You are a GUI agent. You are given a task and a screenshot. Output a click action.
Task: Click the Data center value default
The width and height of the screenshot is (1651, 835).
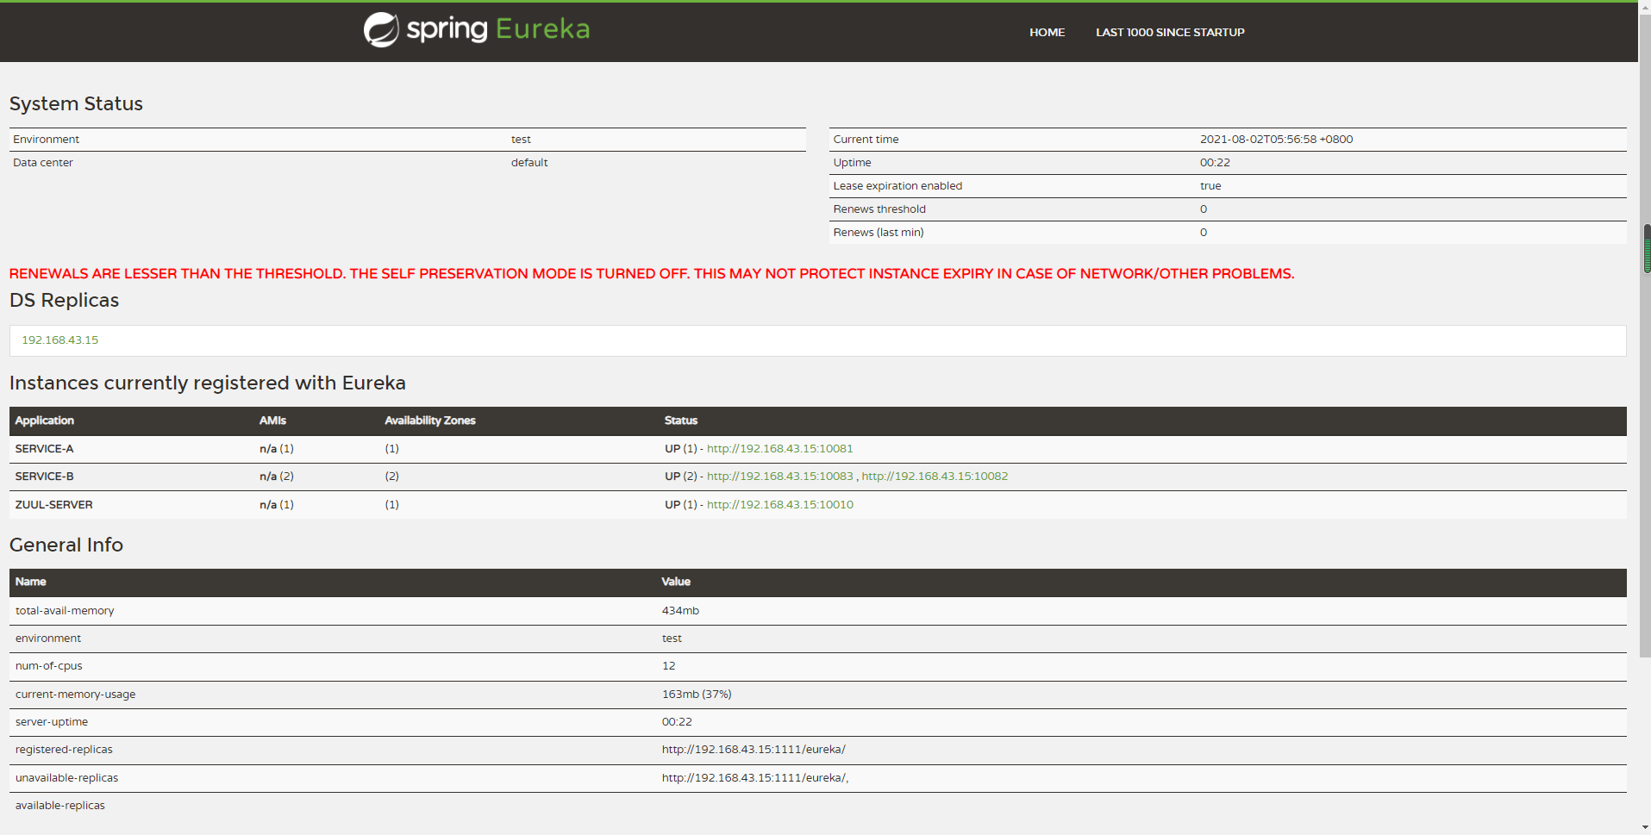click(x=529, y=163)
